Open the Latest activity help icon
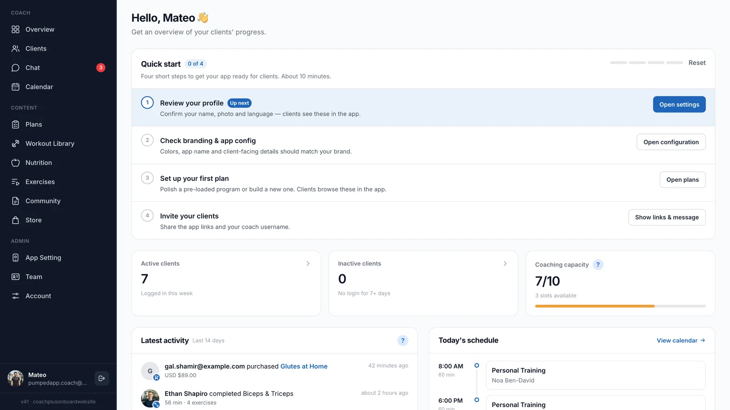The image size is (730, 410). click(403, 340)
